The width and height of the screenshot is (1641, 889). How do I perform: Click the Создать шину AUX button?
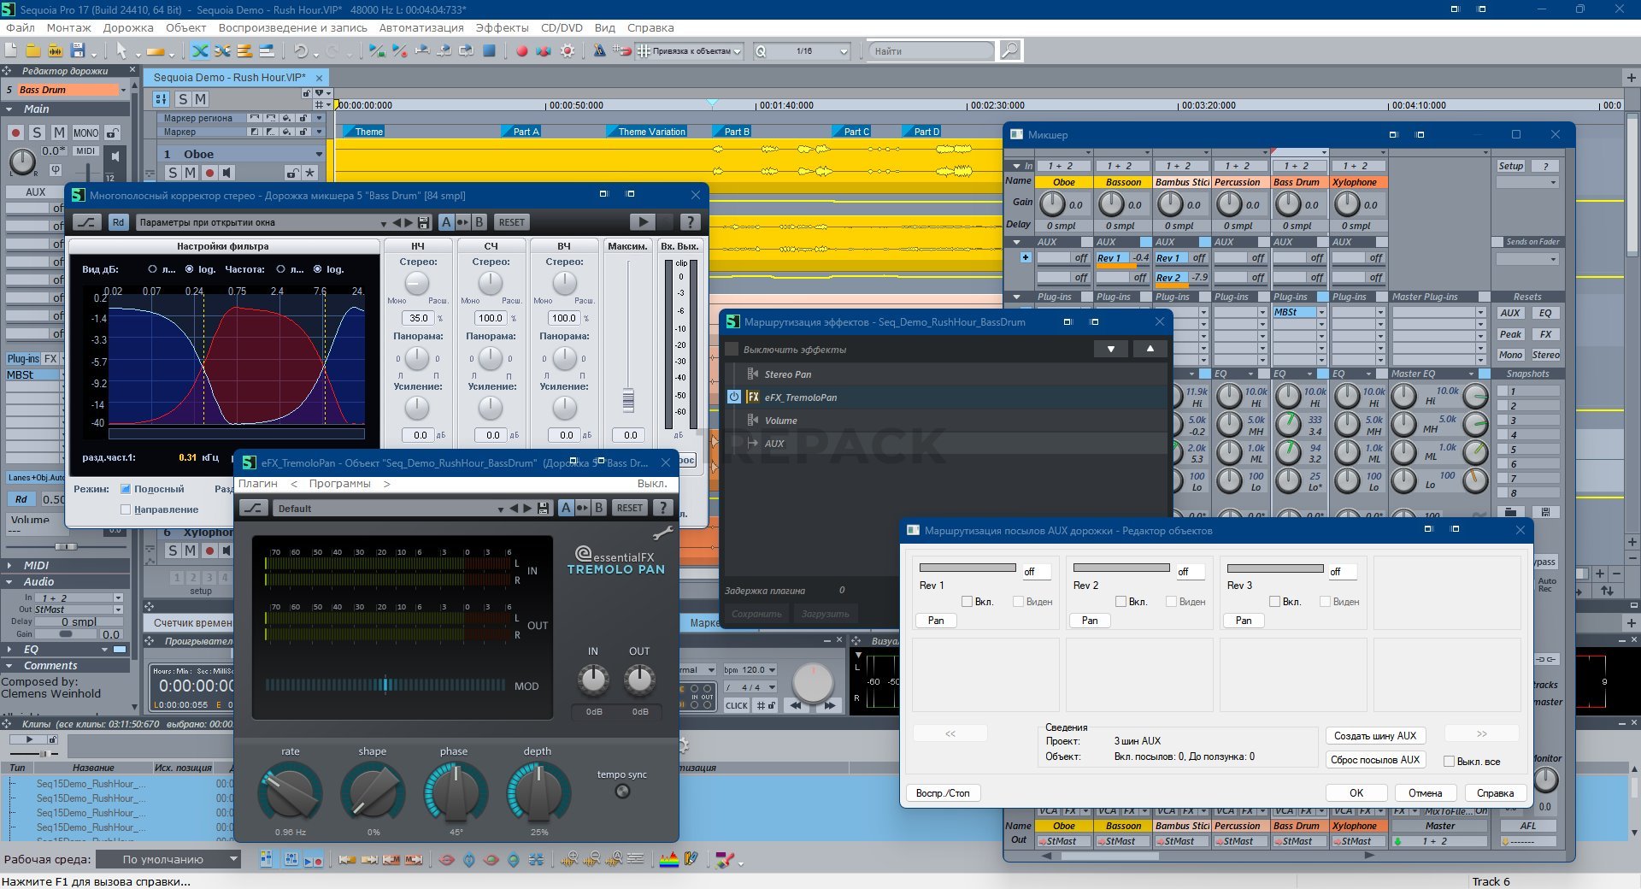coord(1374,736)
